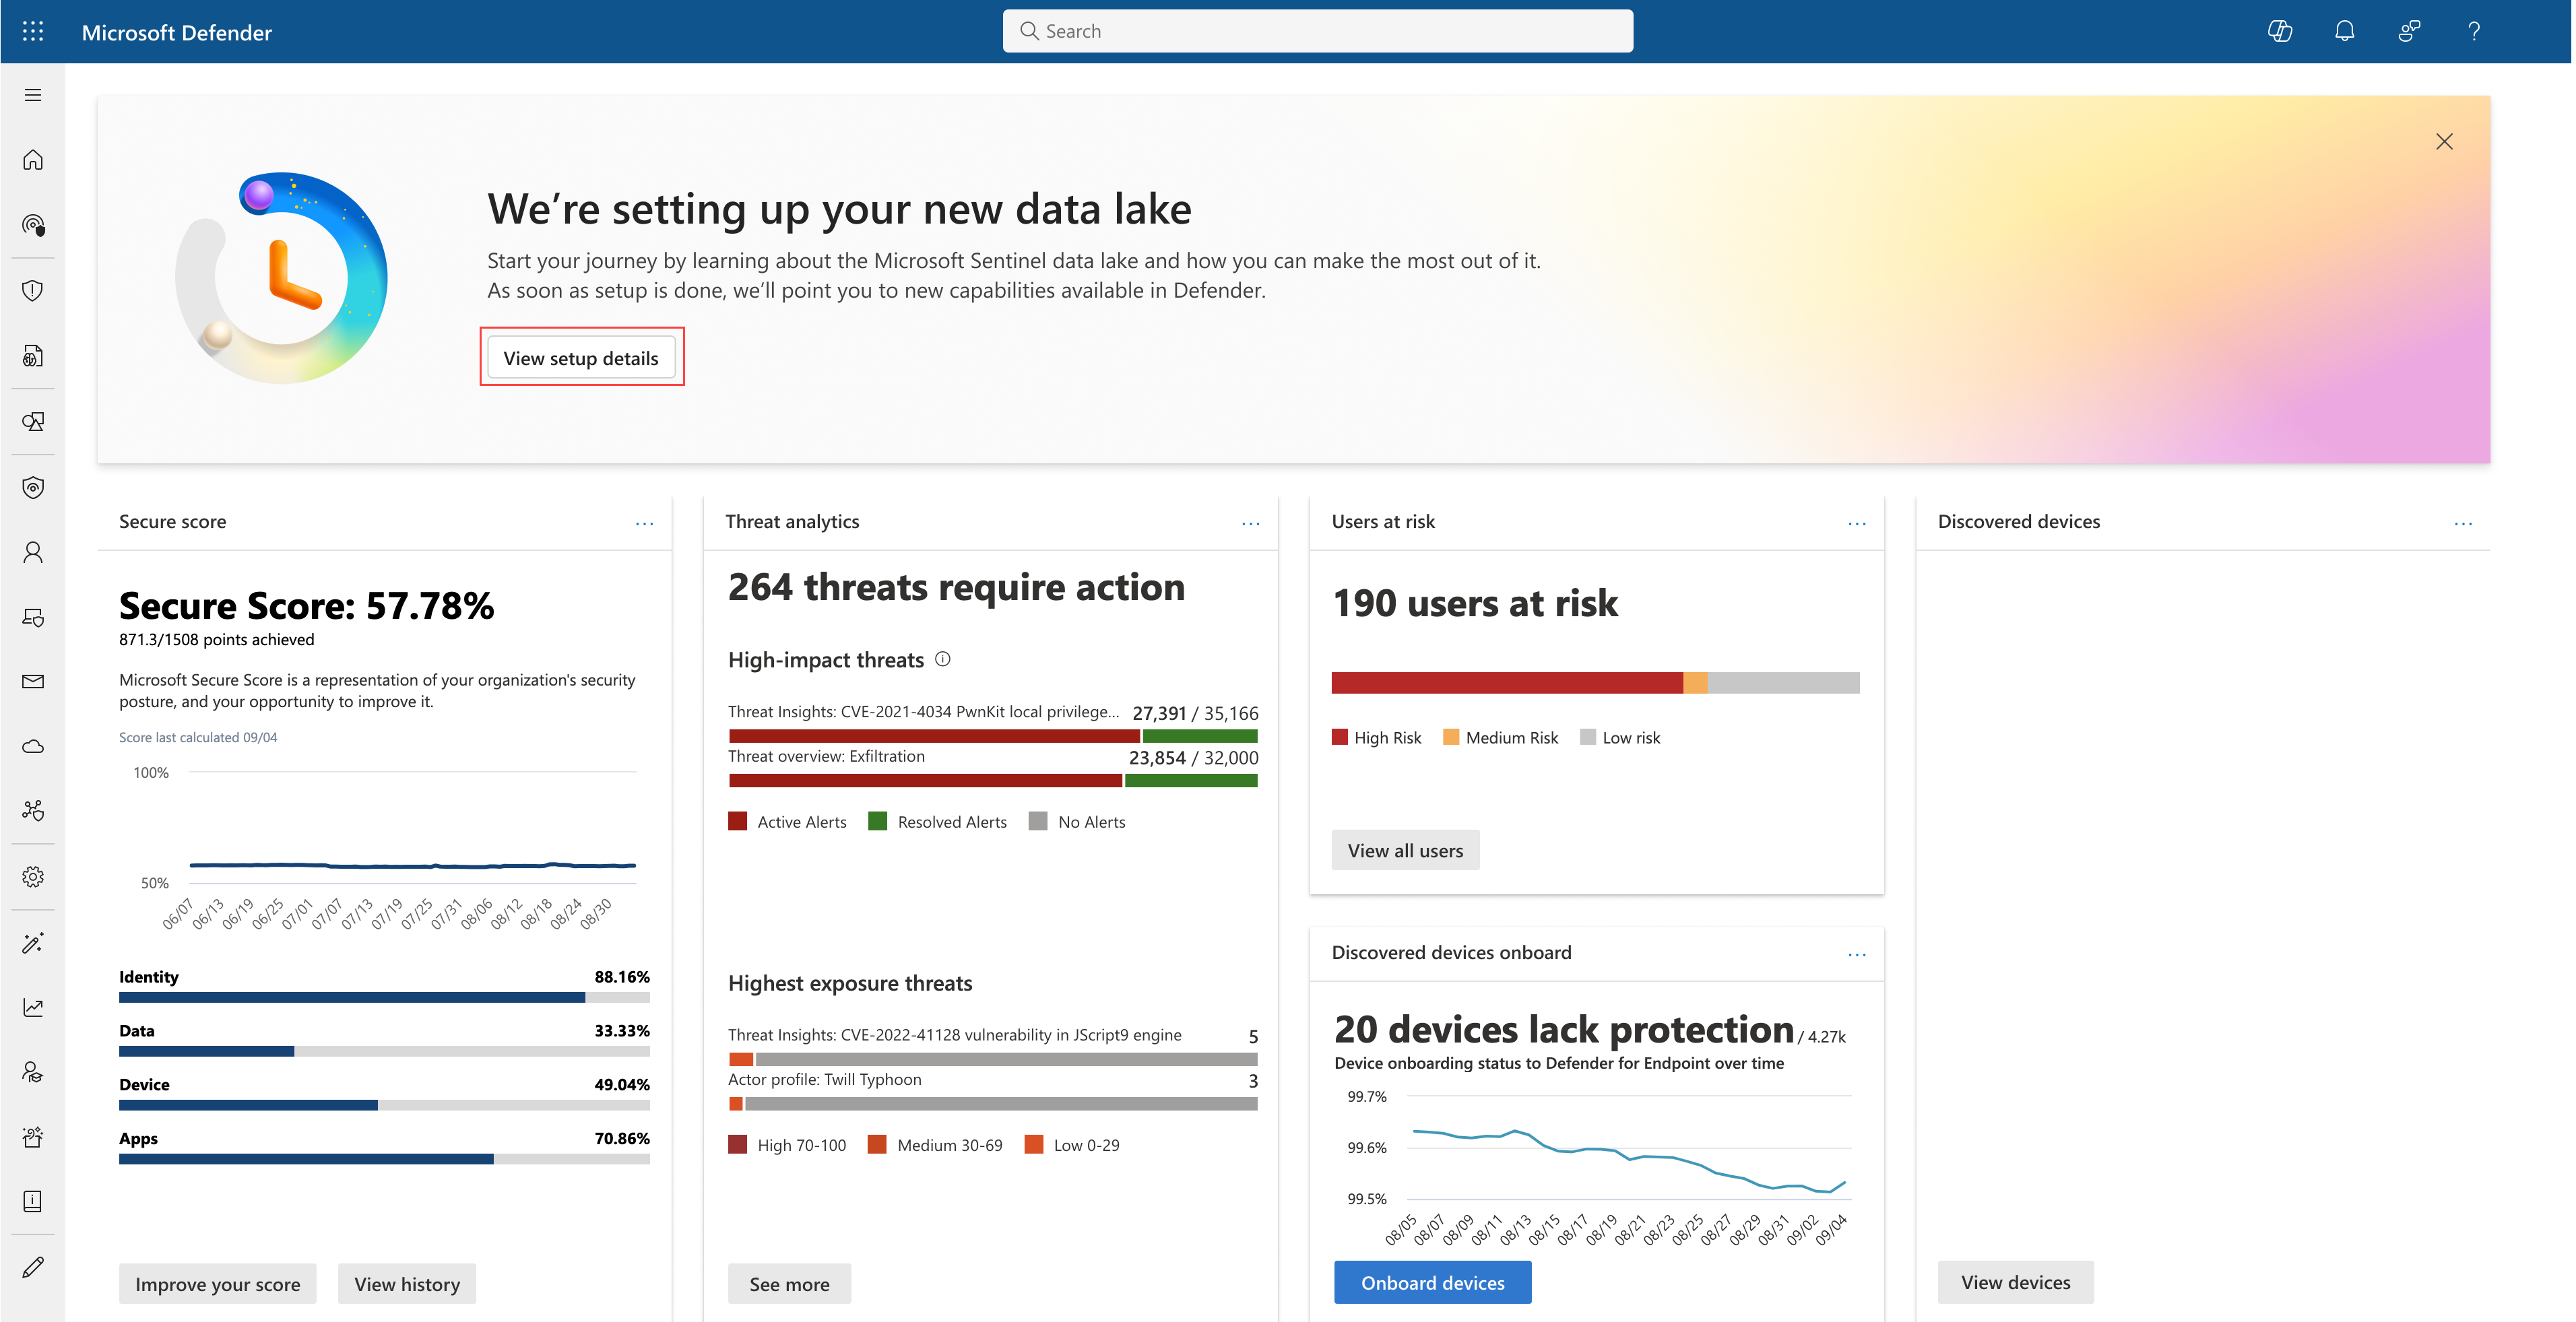Click 'Microsoft Defender' title text
2576x1322 pixels.
tap(176, 32)
